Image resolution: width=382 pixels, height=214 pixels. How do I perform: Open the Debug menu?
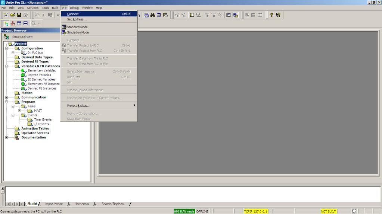tap(74, 8)
